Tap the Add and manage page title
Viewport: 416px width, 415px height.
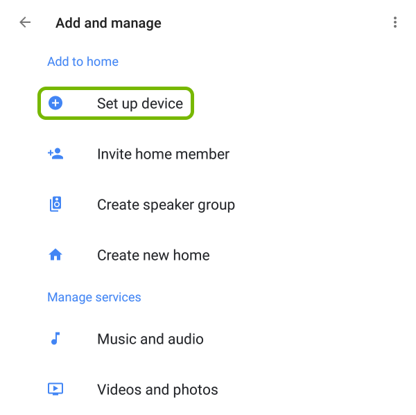[x=108, y=23]
